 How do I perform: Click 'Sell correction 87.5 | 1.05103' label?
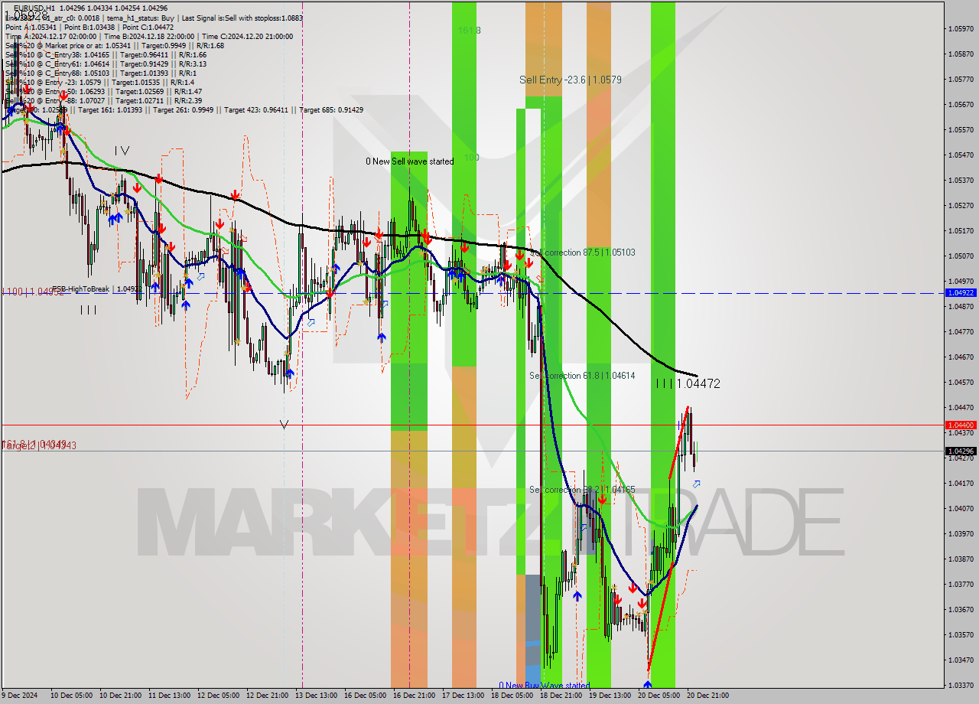[x=582, y=252]
